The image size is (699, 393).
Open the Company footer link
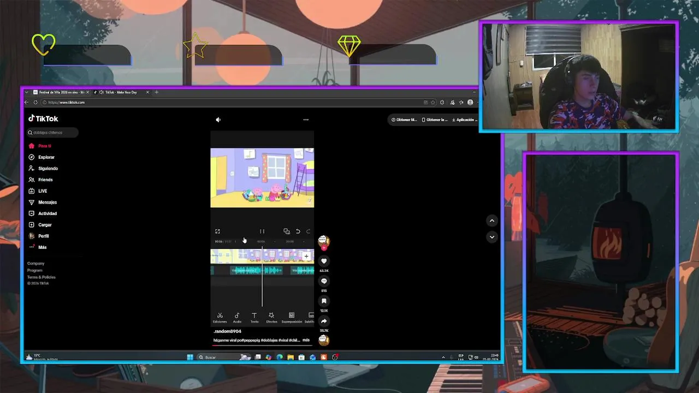tap(36, 264)
